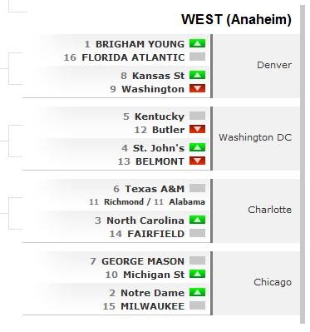The width and height of the screenshot is (310, 332).
Task: Select Richmond in the 11-seed play-in
Action: pos(124,202)
